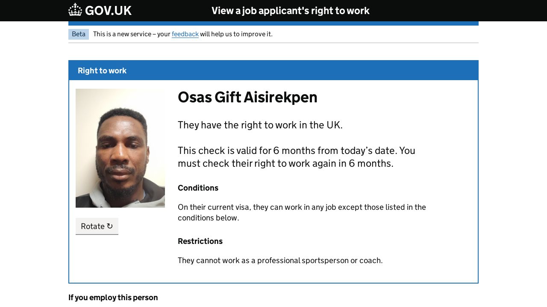Screen dimensions: 547x307
Task: Click the Restrictions heading
Action: (x=200, y=241)
